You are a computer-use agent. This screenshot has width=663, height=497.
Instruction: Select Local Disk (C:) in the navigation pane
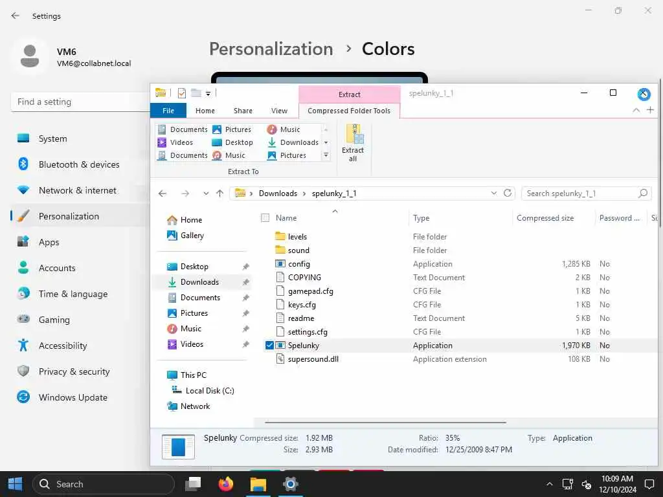coord(203,390)
